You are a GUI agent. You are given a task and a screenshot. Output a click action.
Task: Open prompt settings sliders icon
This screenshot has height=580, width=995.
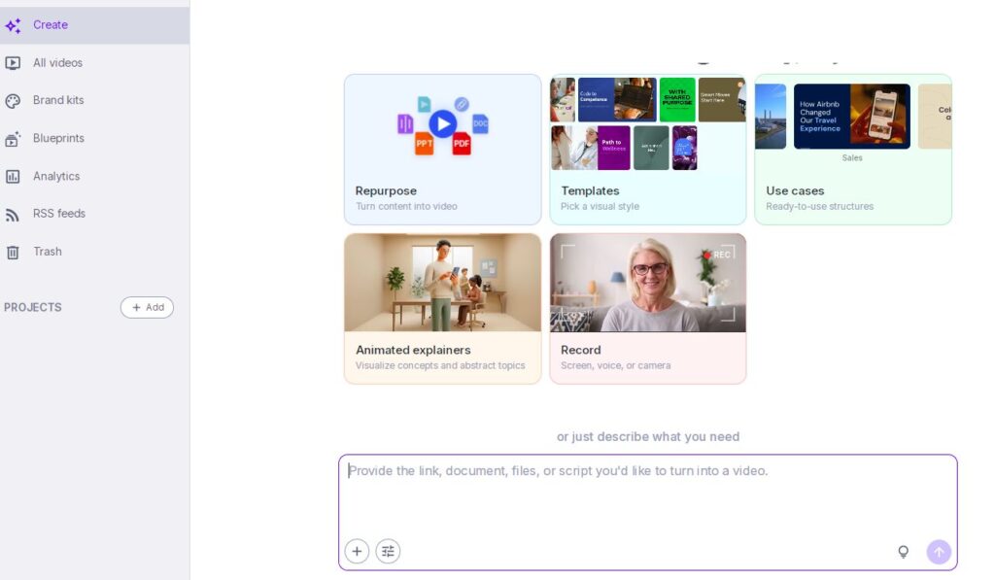click(388, 552)
